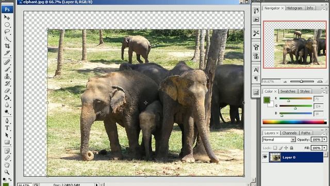Toggle lock transparent pixels
330x186 pixels.
(x=275, y=148)
